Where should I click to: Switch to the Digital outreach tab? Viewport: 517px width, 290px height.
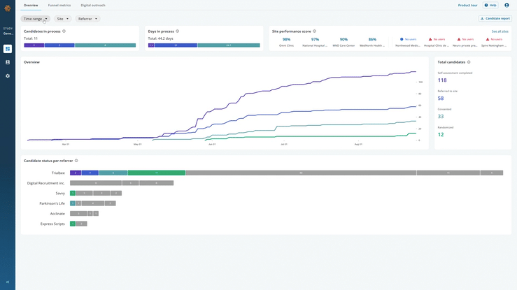93,5
